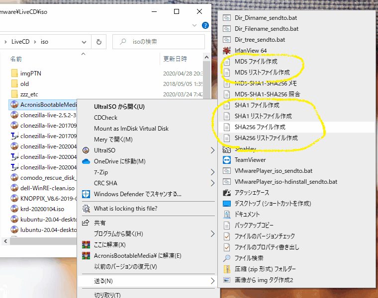Sort by the 更新日時 column header
Image resolution: width=378 pixels, height=298 pixels.
tap(175, 59)
